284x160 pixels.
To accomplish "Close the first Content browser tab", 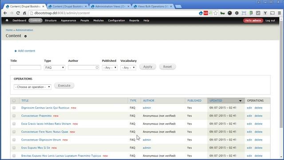I will (43, 6).
